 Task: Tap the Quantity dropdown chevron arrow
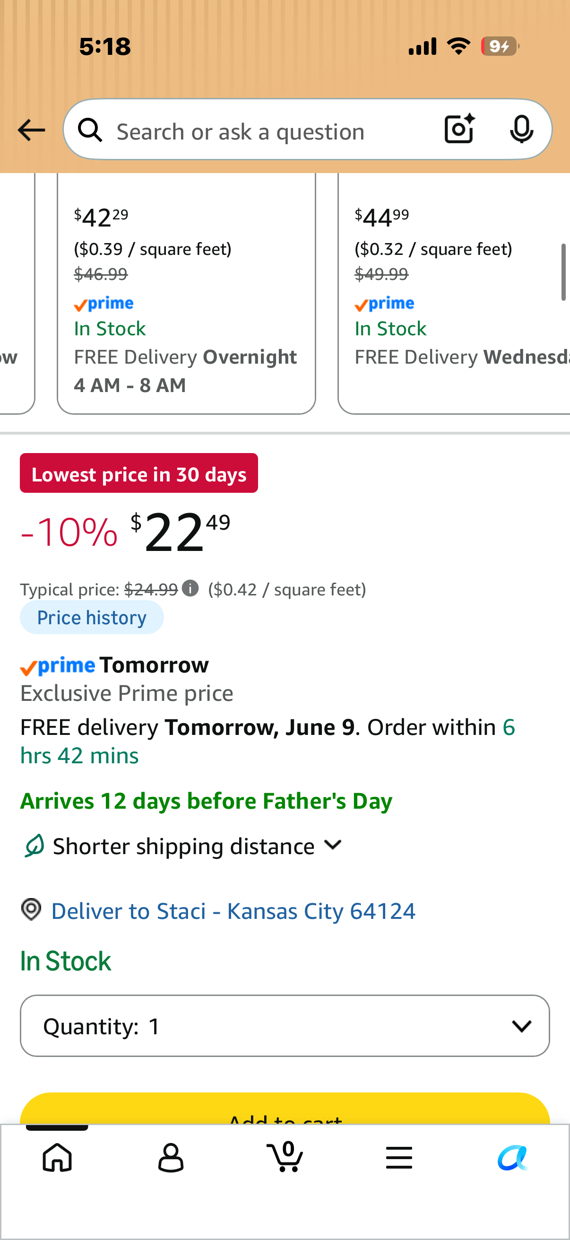(x=521, y=1026)
